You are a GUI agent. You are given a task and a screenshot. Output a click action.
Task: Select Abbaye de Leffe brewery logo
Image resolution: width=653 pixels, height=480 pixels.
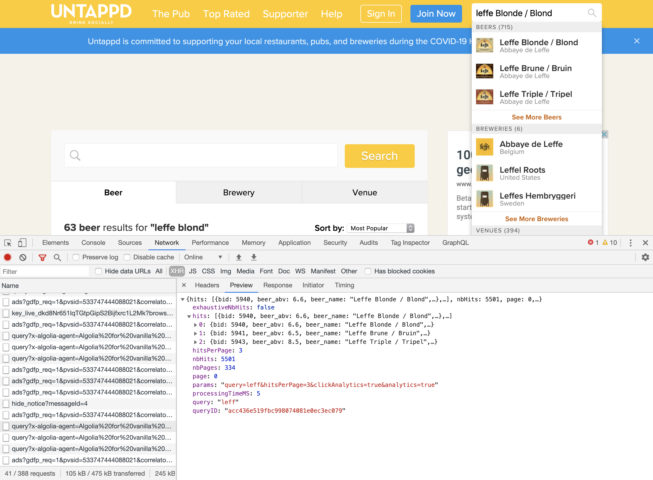point(485,147)
